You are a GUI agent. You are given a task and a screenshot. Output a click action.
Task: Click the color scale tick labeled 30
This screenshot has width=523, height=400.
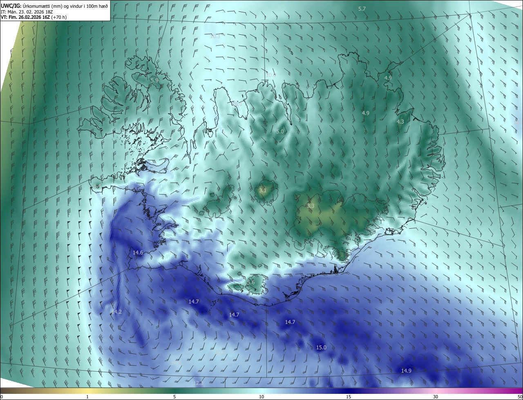pyautogui.click(x=436, y=397)
